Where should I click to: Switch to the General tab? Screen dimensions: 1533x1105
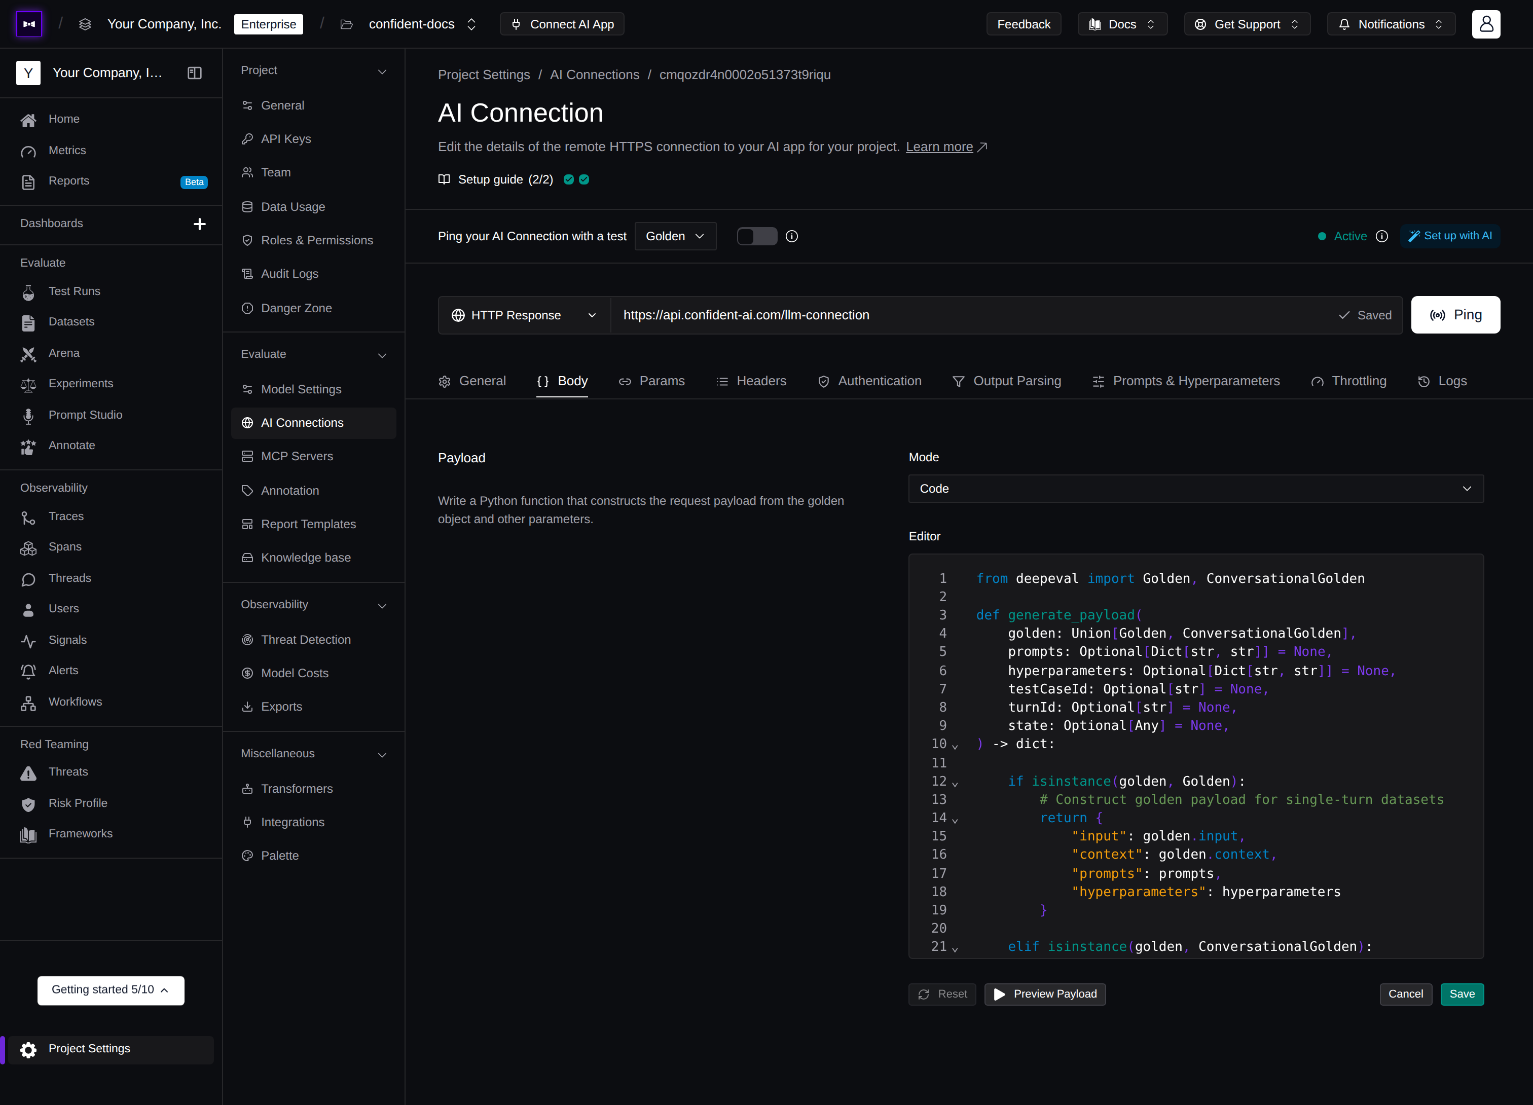(x=472, y=381)
